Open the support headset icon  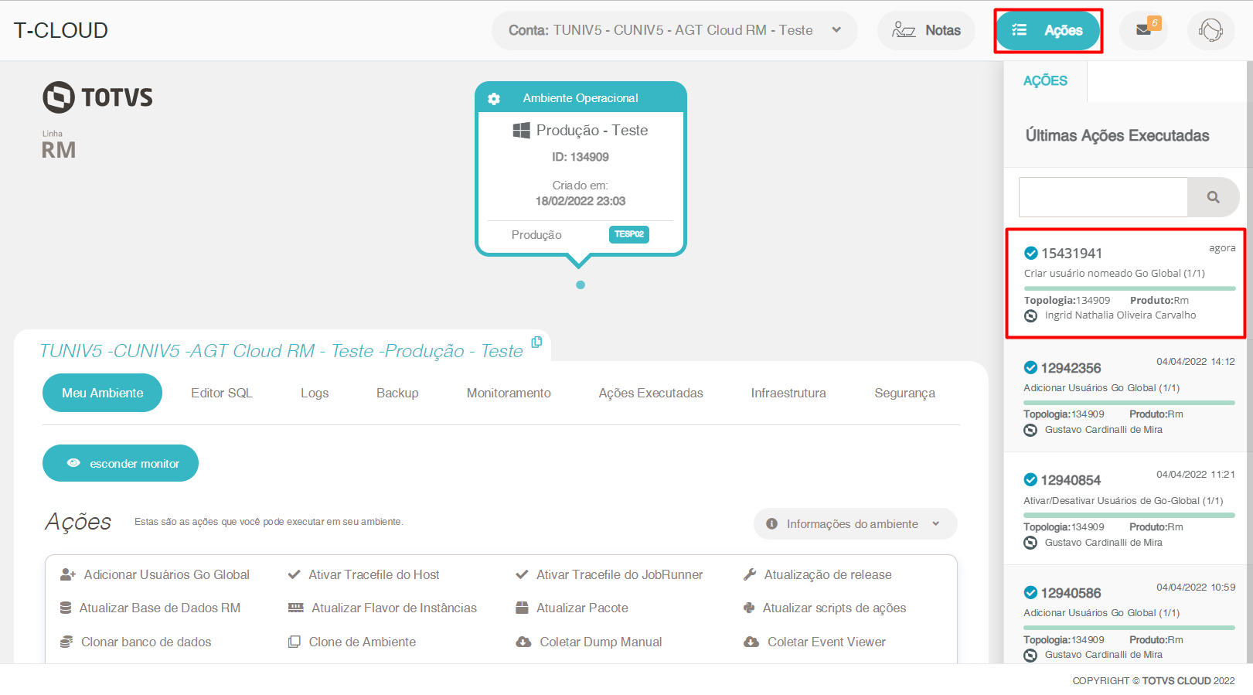1210,30
